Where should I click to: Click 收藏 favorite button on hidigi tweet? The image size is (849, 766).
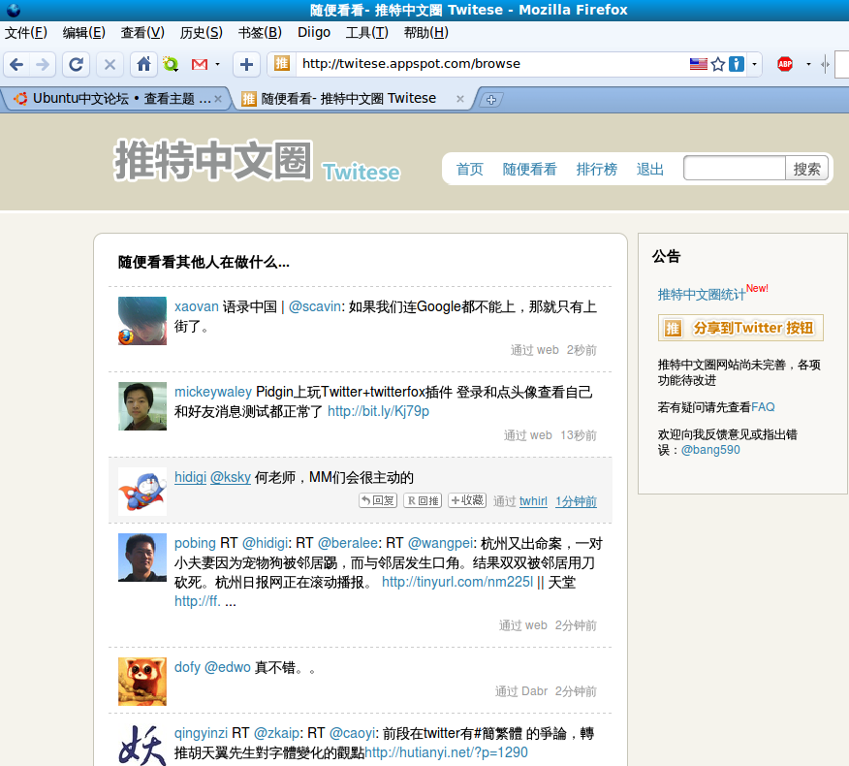point(467,500)
